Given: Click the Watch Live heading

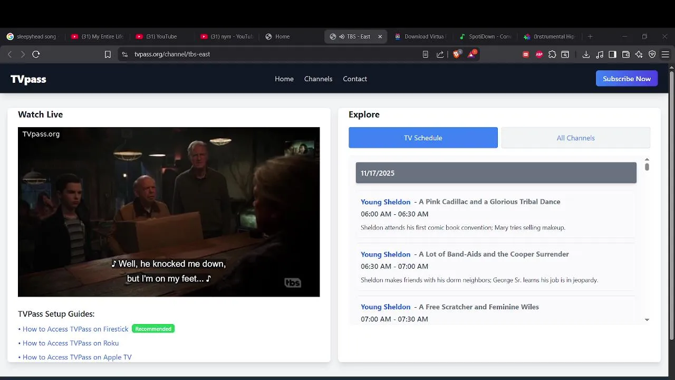Looking at the screenshot, I should (40, 115).
